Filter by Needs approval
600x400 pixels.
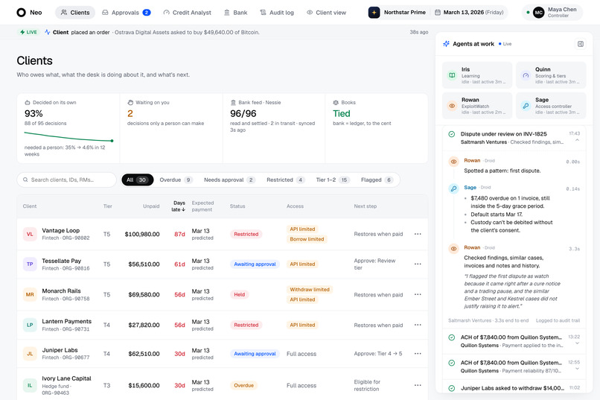pos(229,180)
